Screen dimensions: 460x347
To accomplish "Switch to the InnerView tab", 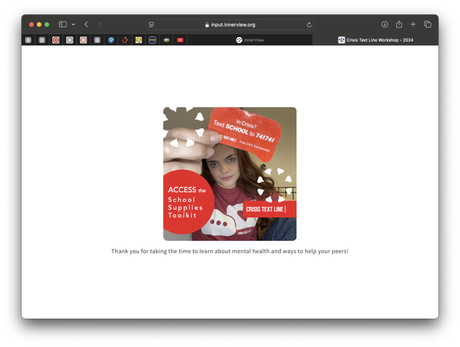I will click(250, 40).
